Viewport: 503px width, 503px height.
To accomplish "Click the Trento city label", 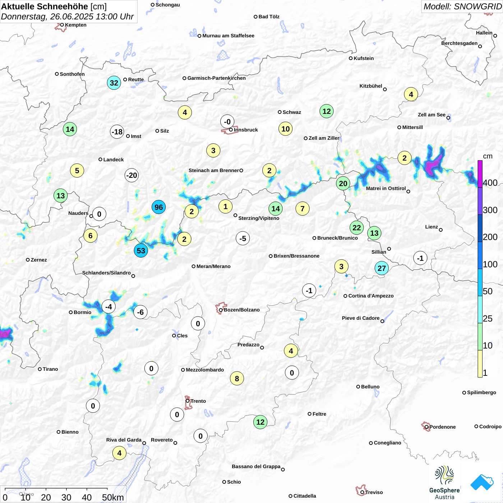I will (198, 401).
